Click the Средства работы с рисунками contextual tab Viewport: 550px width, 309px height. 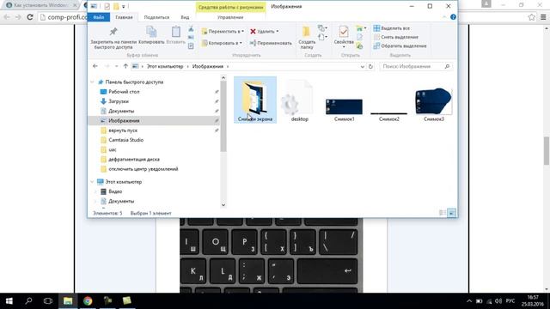tap(231, 7)
